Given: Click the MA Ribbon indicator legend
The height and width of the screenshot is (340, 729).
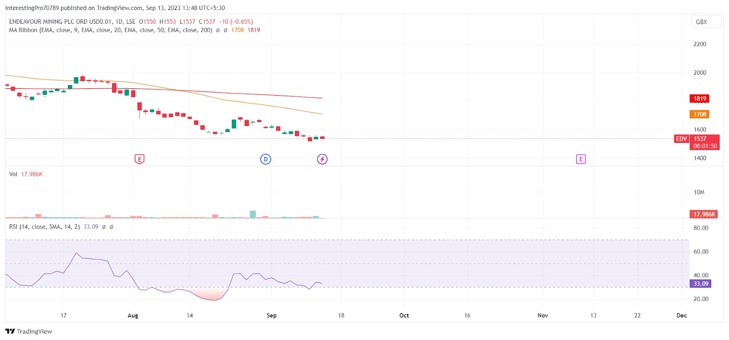Looking at the screenshot, I should [x=111, y=30].
